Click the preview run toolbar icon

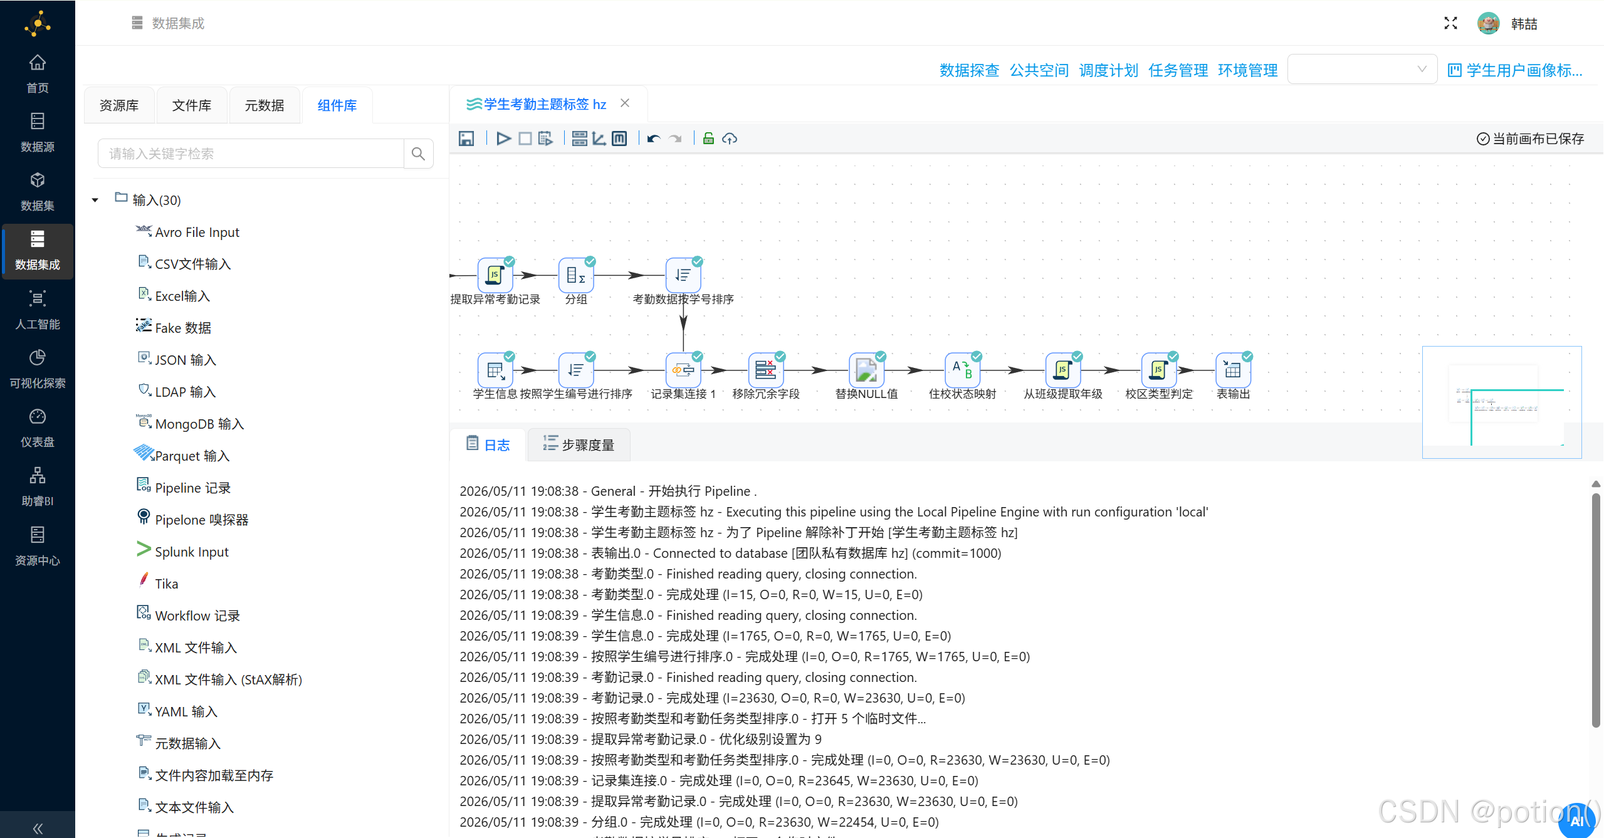(x=545, y=139)
